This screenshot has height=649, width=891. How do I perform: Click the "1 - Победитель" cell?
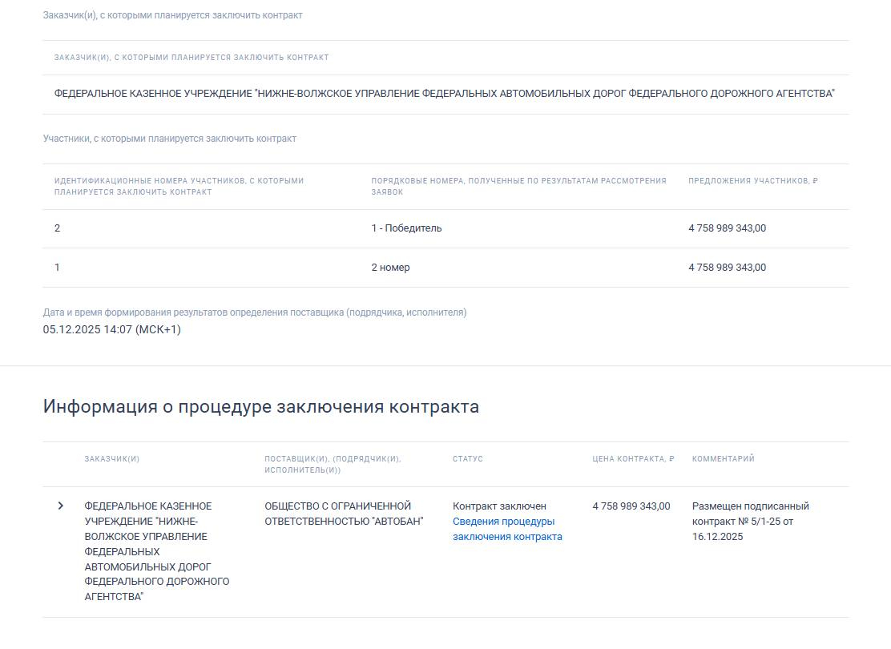coord(406,228)
